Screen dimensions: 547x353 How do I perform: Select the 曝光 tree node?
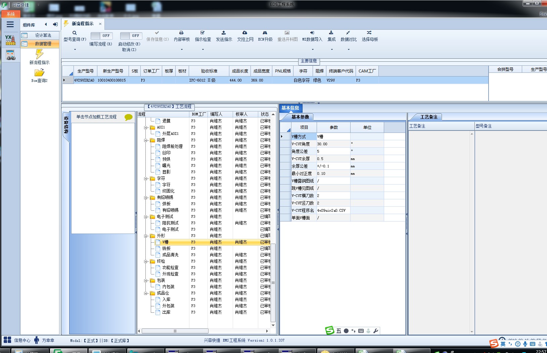(x=166, y=166)
